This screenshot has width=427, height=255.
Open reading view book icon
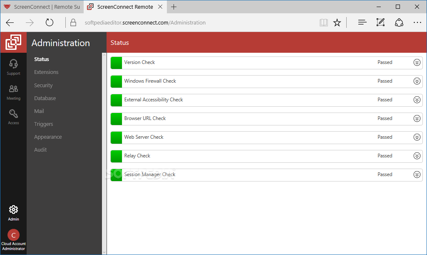323,22
